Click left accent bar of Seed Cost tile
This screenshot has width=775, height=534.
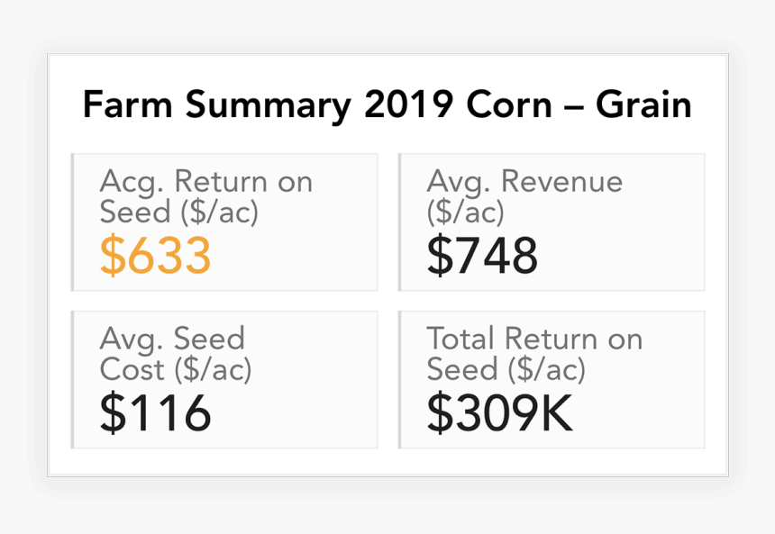click(x=73, y=379)
